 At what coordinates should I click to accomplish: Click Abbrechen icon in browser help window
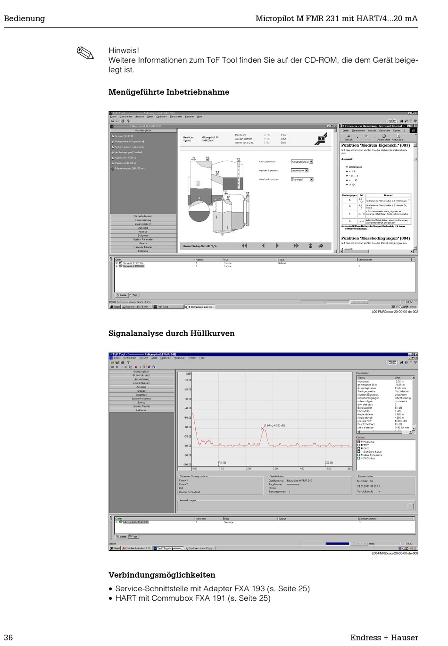384,137
